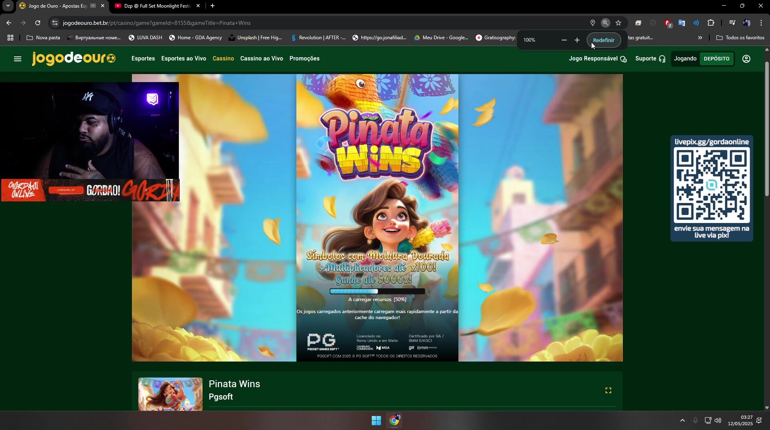Open Cassino ao Vivo section

tap(261, 58)
